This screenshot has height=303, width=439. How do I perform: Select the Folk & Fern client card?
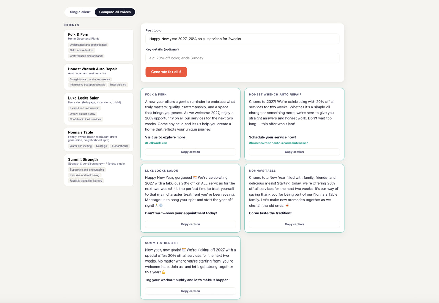(x=99, y=45)
